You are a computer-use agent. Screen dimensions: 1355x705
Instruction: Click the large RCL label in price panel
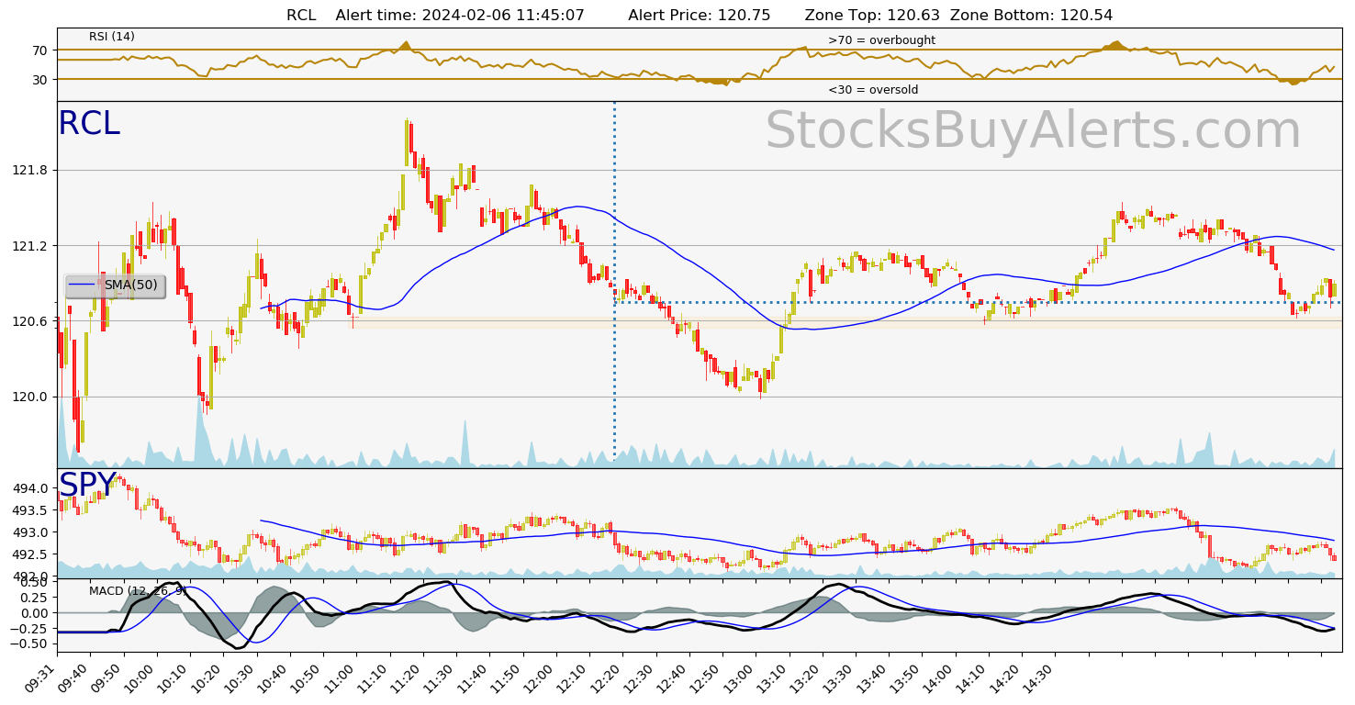[x=89, y=124]
